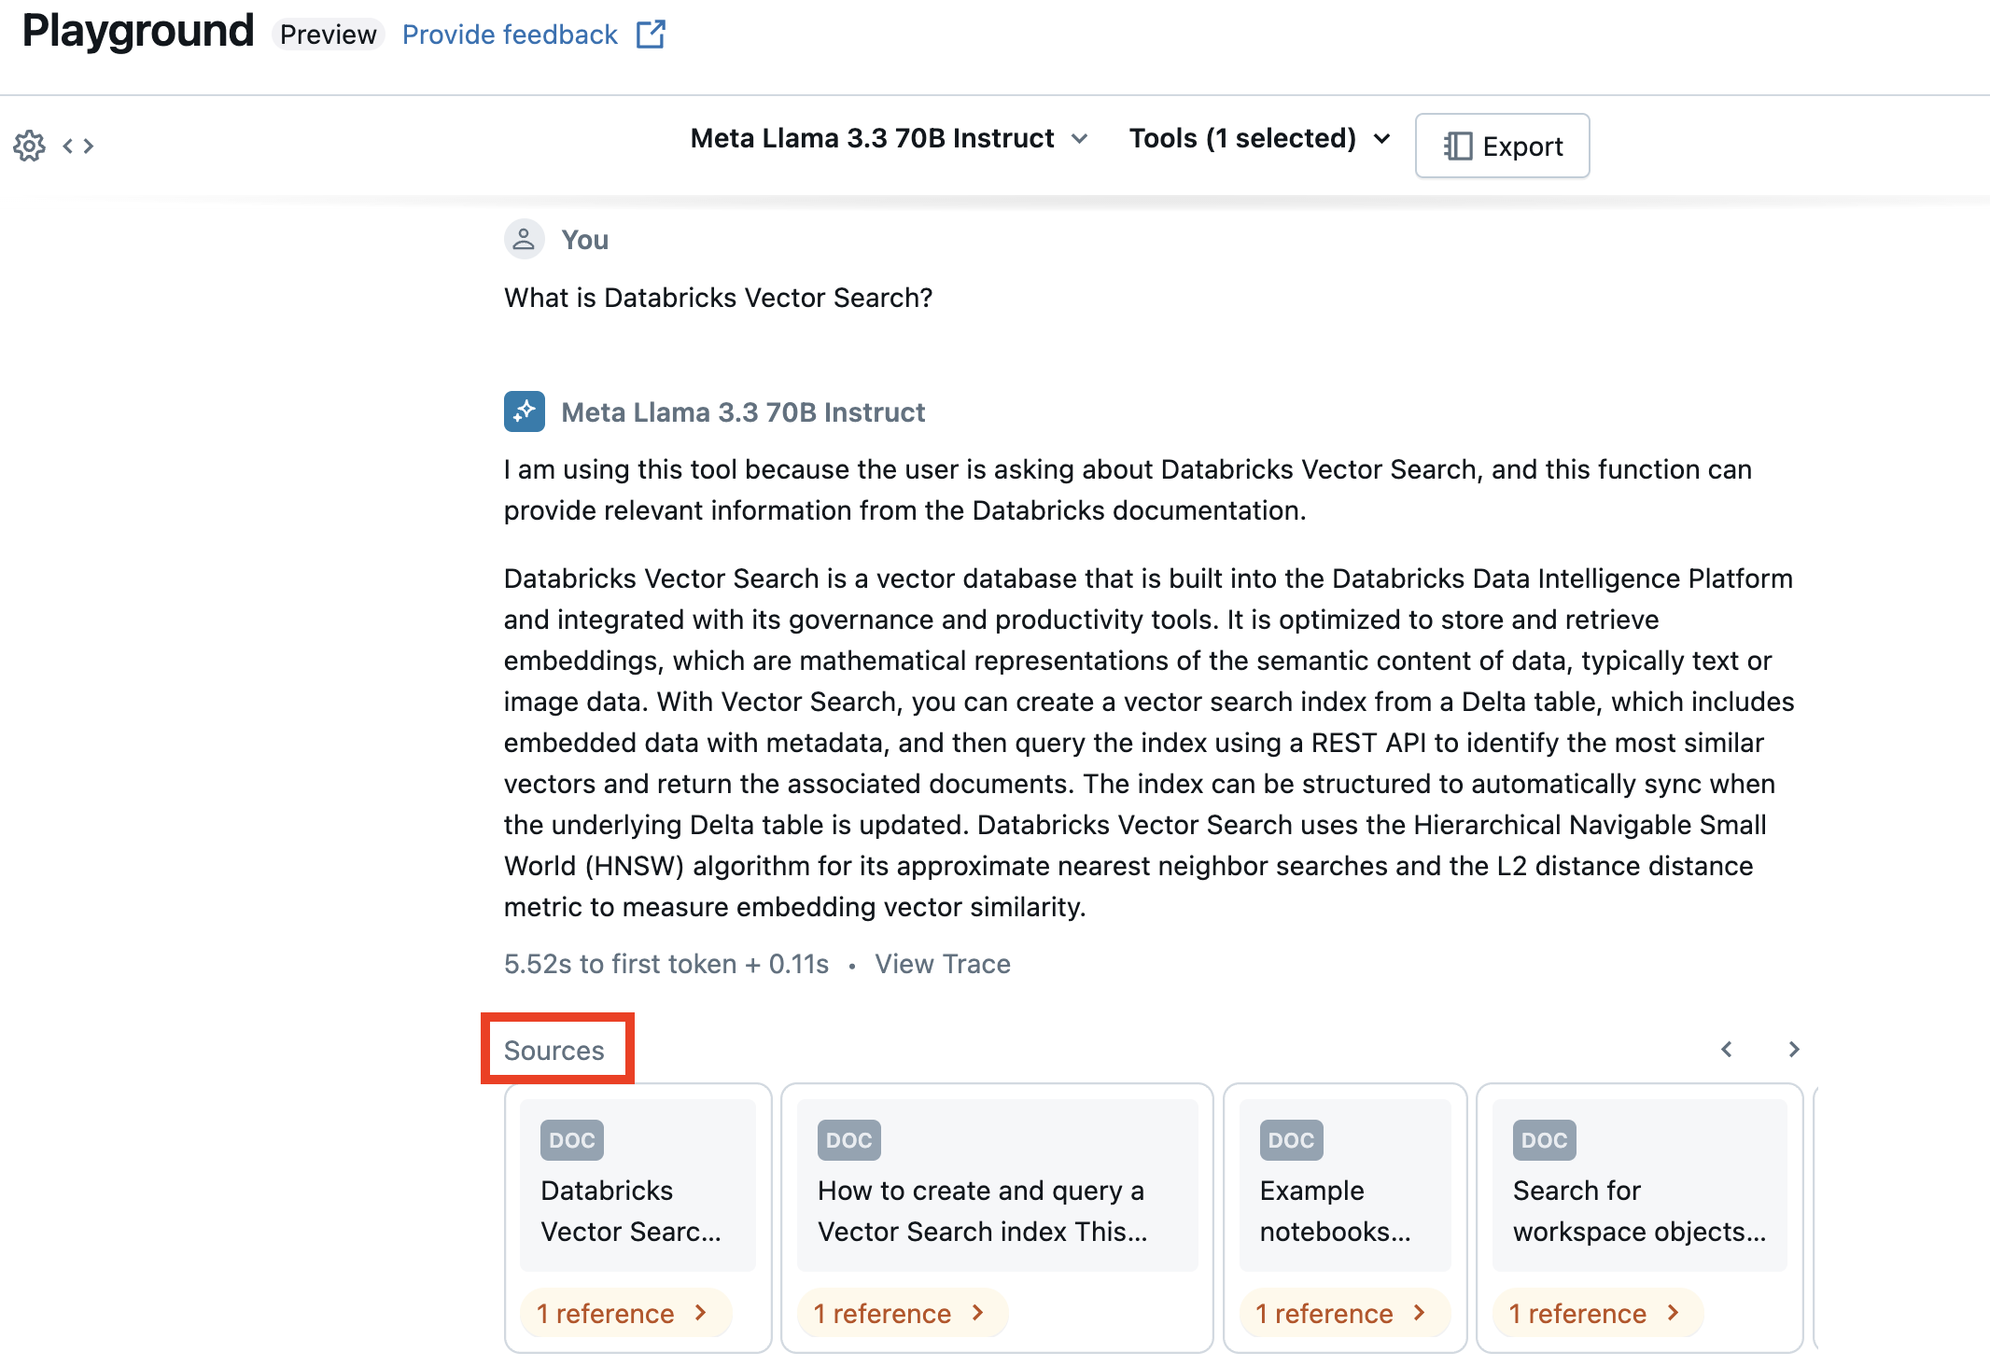Navigate sources backward with the left arrow
This screenshot has height=1366, width=1990.
point(1726,1049)
